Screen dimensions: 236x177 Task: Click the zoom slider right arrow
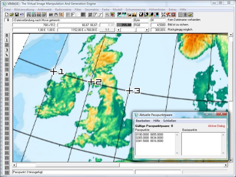pyautogui.click(x=147, y=30)
